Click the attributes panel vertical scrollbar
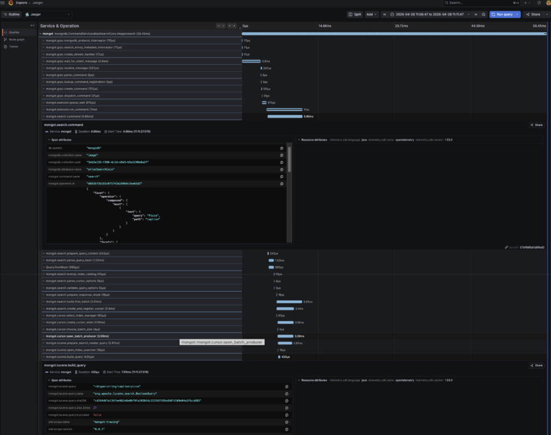The image size is (551, 435). pos(289,160)
